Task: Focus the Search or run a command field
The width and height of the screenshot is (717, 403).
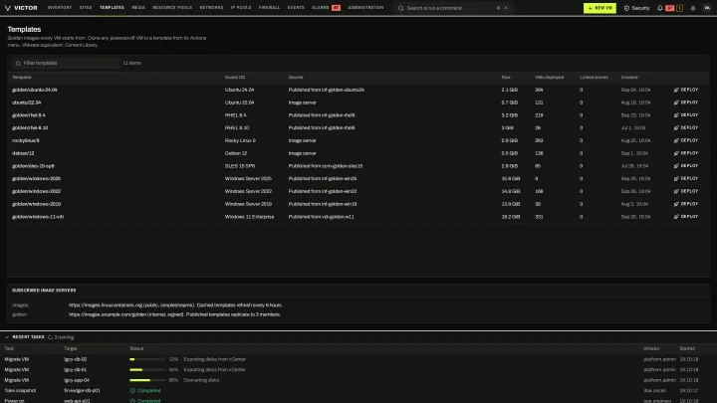Action: [x=453, y=8]
